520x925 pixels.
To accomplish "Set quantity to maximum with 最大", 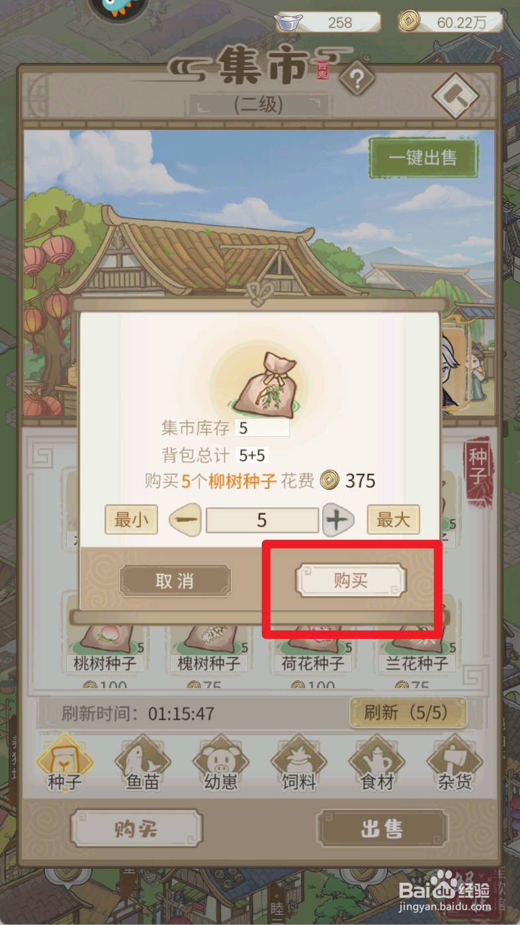I will tap(394, 519).
